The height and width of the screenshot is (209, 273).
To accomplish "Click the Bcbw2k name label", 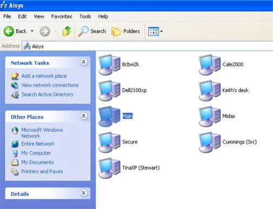I will [x=131, y=64].
